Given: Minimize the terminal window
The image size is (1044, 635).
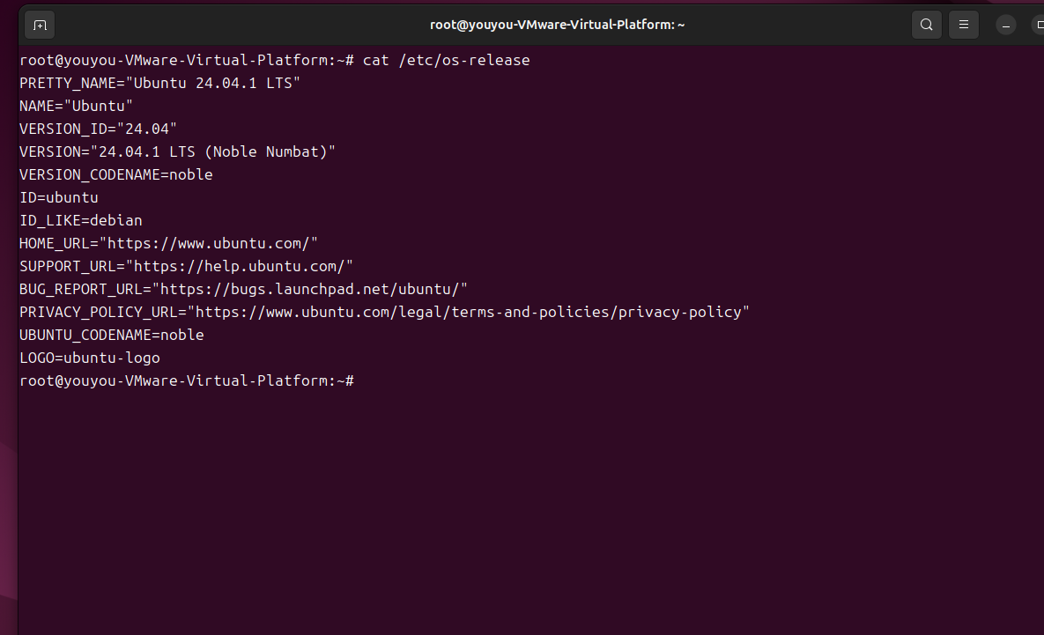Looking at the screenshot, I should click(1006, 25).
